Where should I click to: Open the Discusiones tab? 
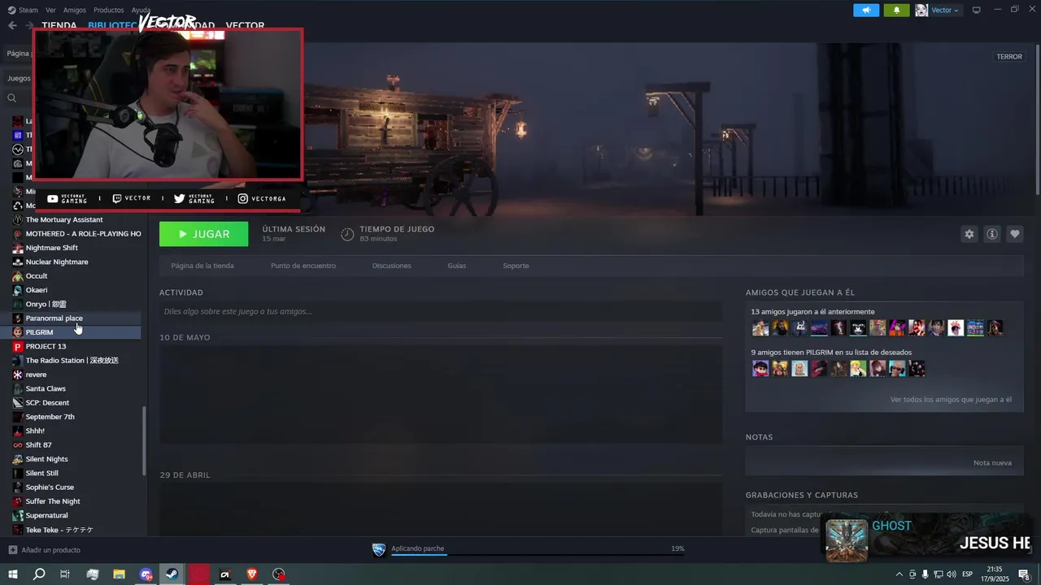click(391, 266)
